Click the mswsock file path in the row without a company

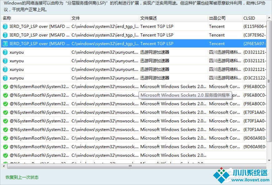[x=105, y=155]
